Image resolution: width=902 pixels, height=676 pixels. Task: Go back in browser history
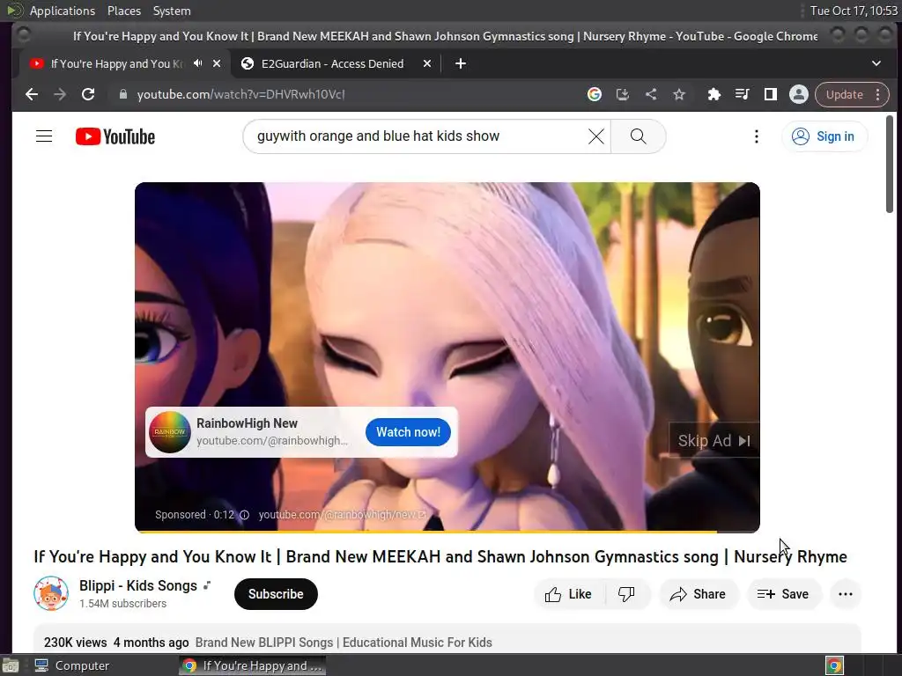click(x=32, y=94)
